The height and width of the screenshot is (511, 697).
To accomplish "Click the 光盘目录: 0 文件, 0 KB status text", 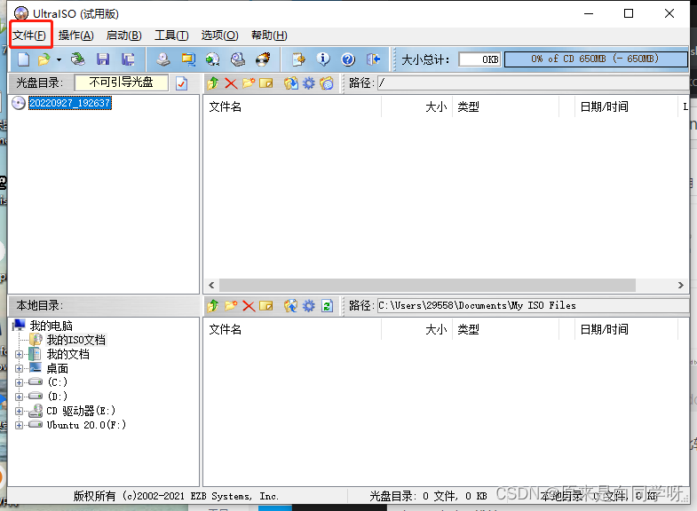I will tap(428, 496).
